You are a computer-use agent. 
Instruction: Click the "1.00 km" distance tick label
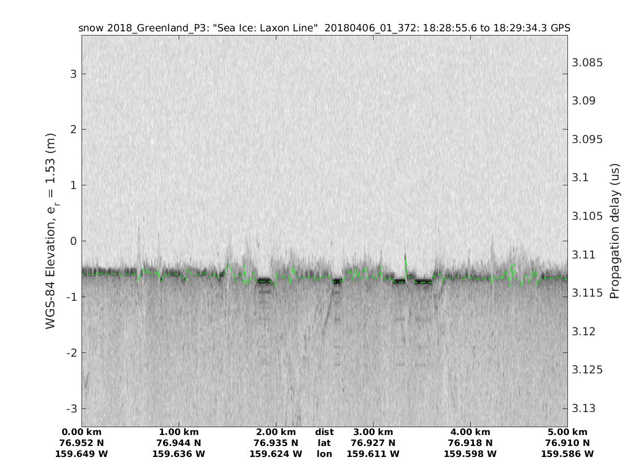179,432
